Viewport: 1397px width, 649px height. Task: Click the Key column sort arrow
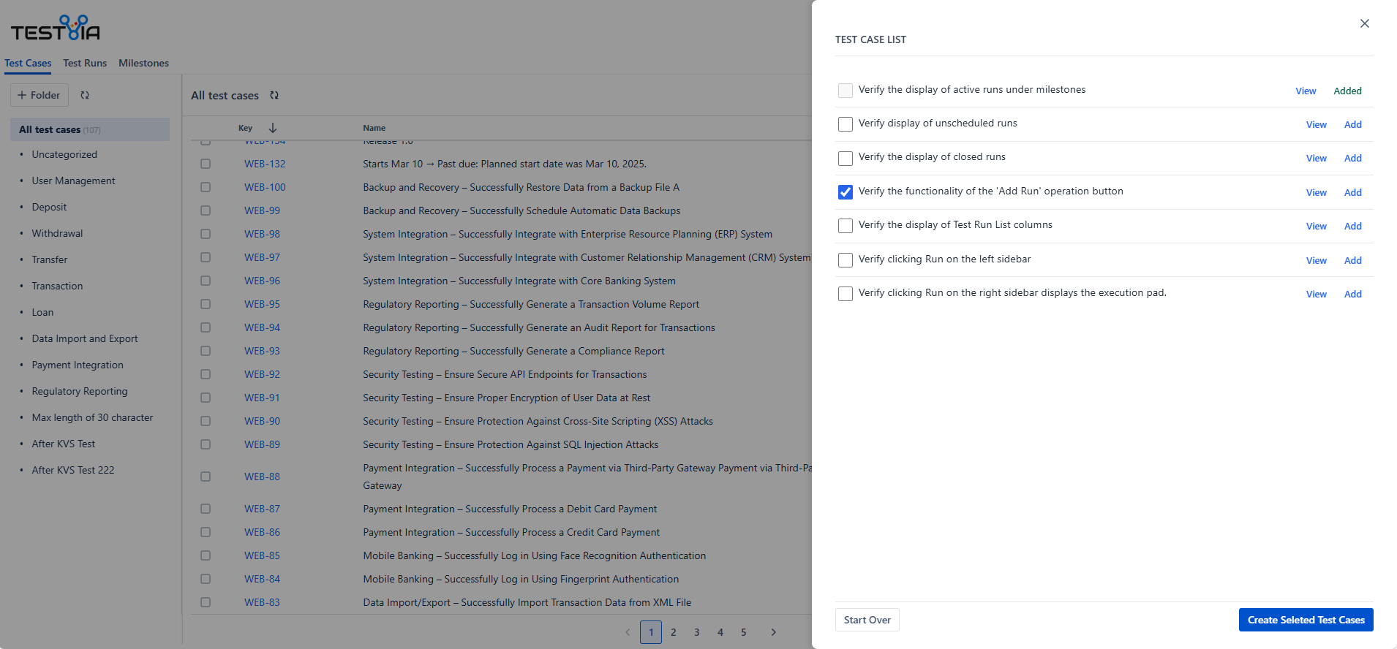(x=273, y=128)
